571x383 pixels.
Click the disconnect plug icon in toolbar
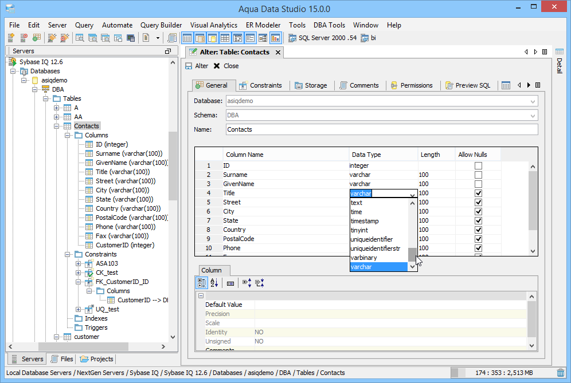click(x=64, y=37)
